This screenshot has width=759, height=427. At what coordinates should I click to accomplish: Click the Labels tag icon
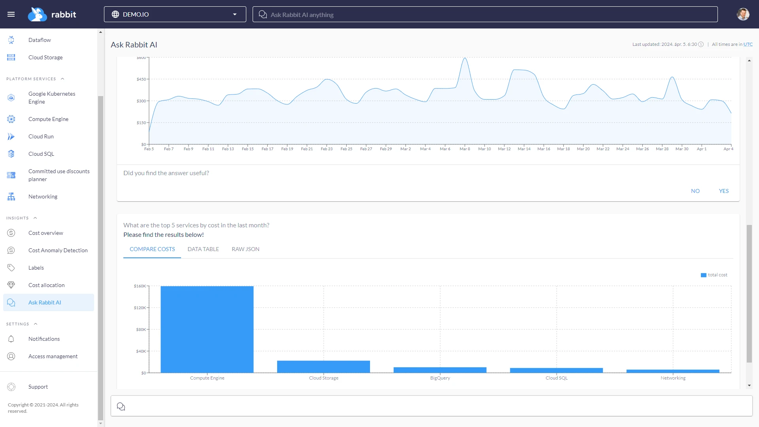point(11,268)
